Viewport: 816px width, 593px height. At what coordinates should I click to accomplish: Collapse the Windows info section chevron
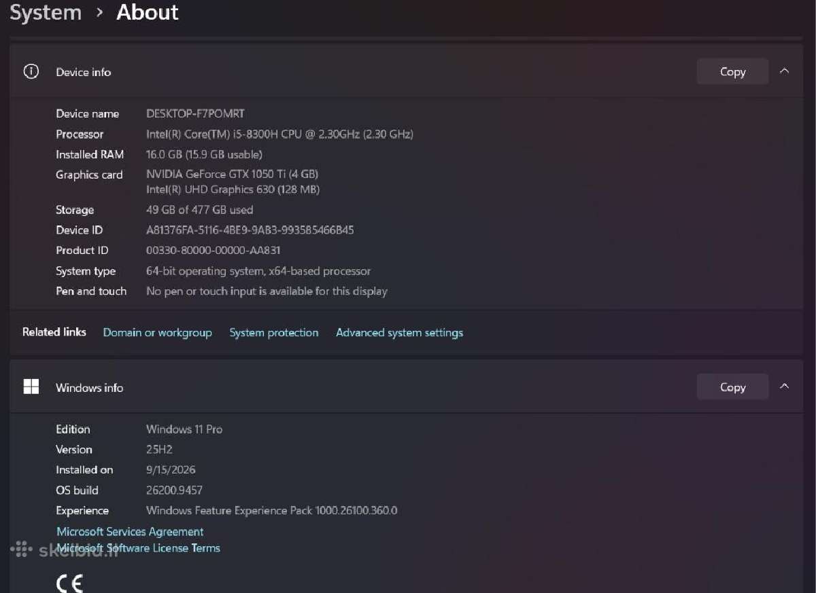tap(784, 387)
